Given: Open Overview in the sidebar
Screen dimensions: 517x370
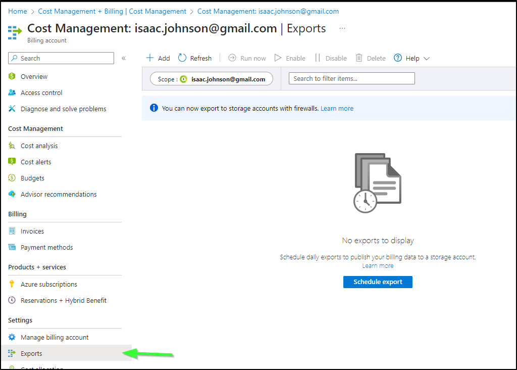Looking at the screenshot, I should [34, 76].
